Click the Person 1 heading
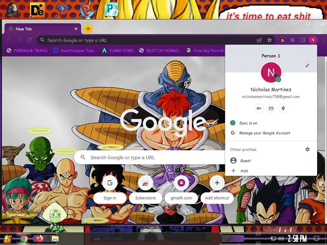Viewport: 327px width, 245px height. [x=271, y=56]
